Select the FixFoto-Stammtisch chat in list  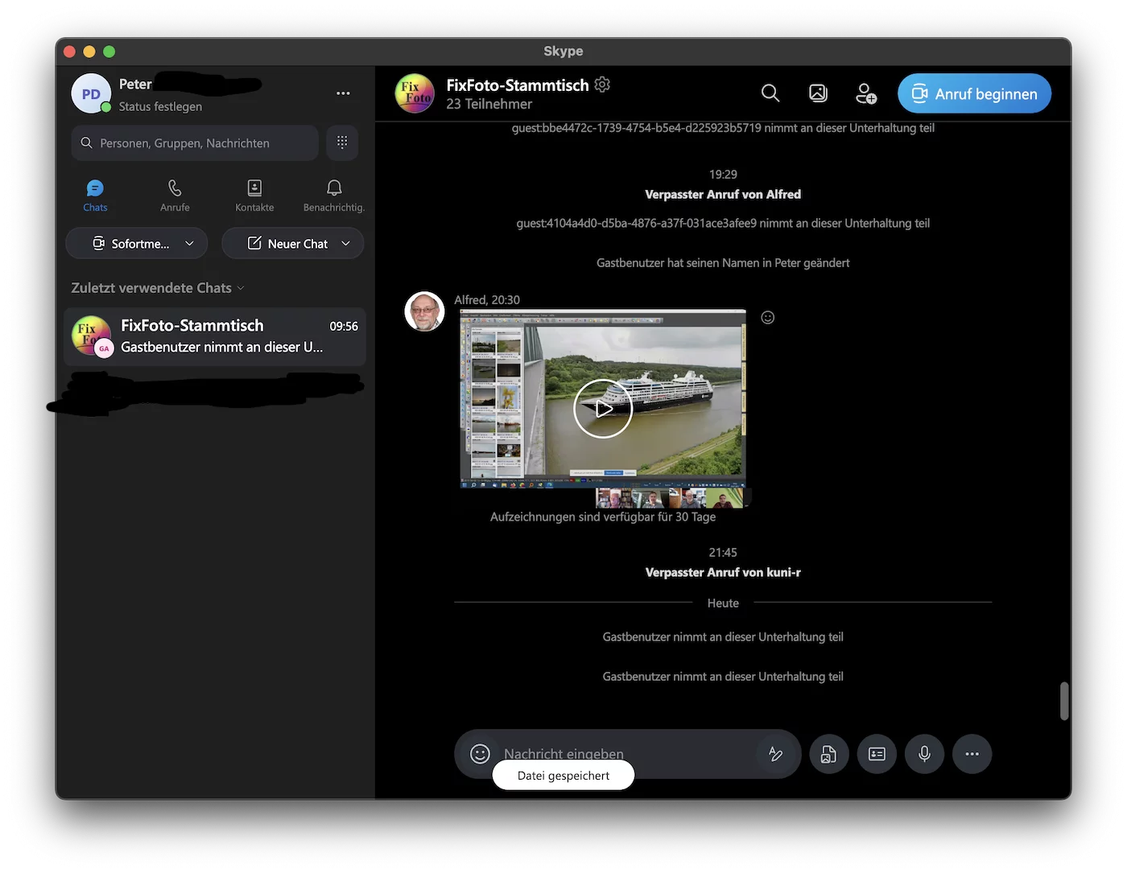coord(215,336)
